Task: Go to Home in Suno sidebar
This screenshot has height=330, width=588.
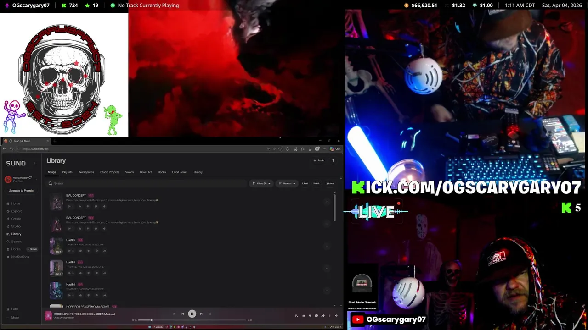Action: coord(13,203)
